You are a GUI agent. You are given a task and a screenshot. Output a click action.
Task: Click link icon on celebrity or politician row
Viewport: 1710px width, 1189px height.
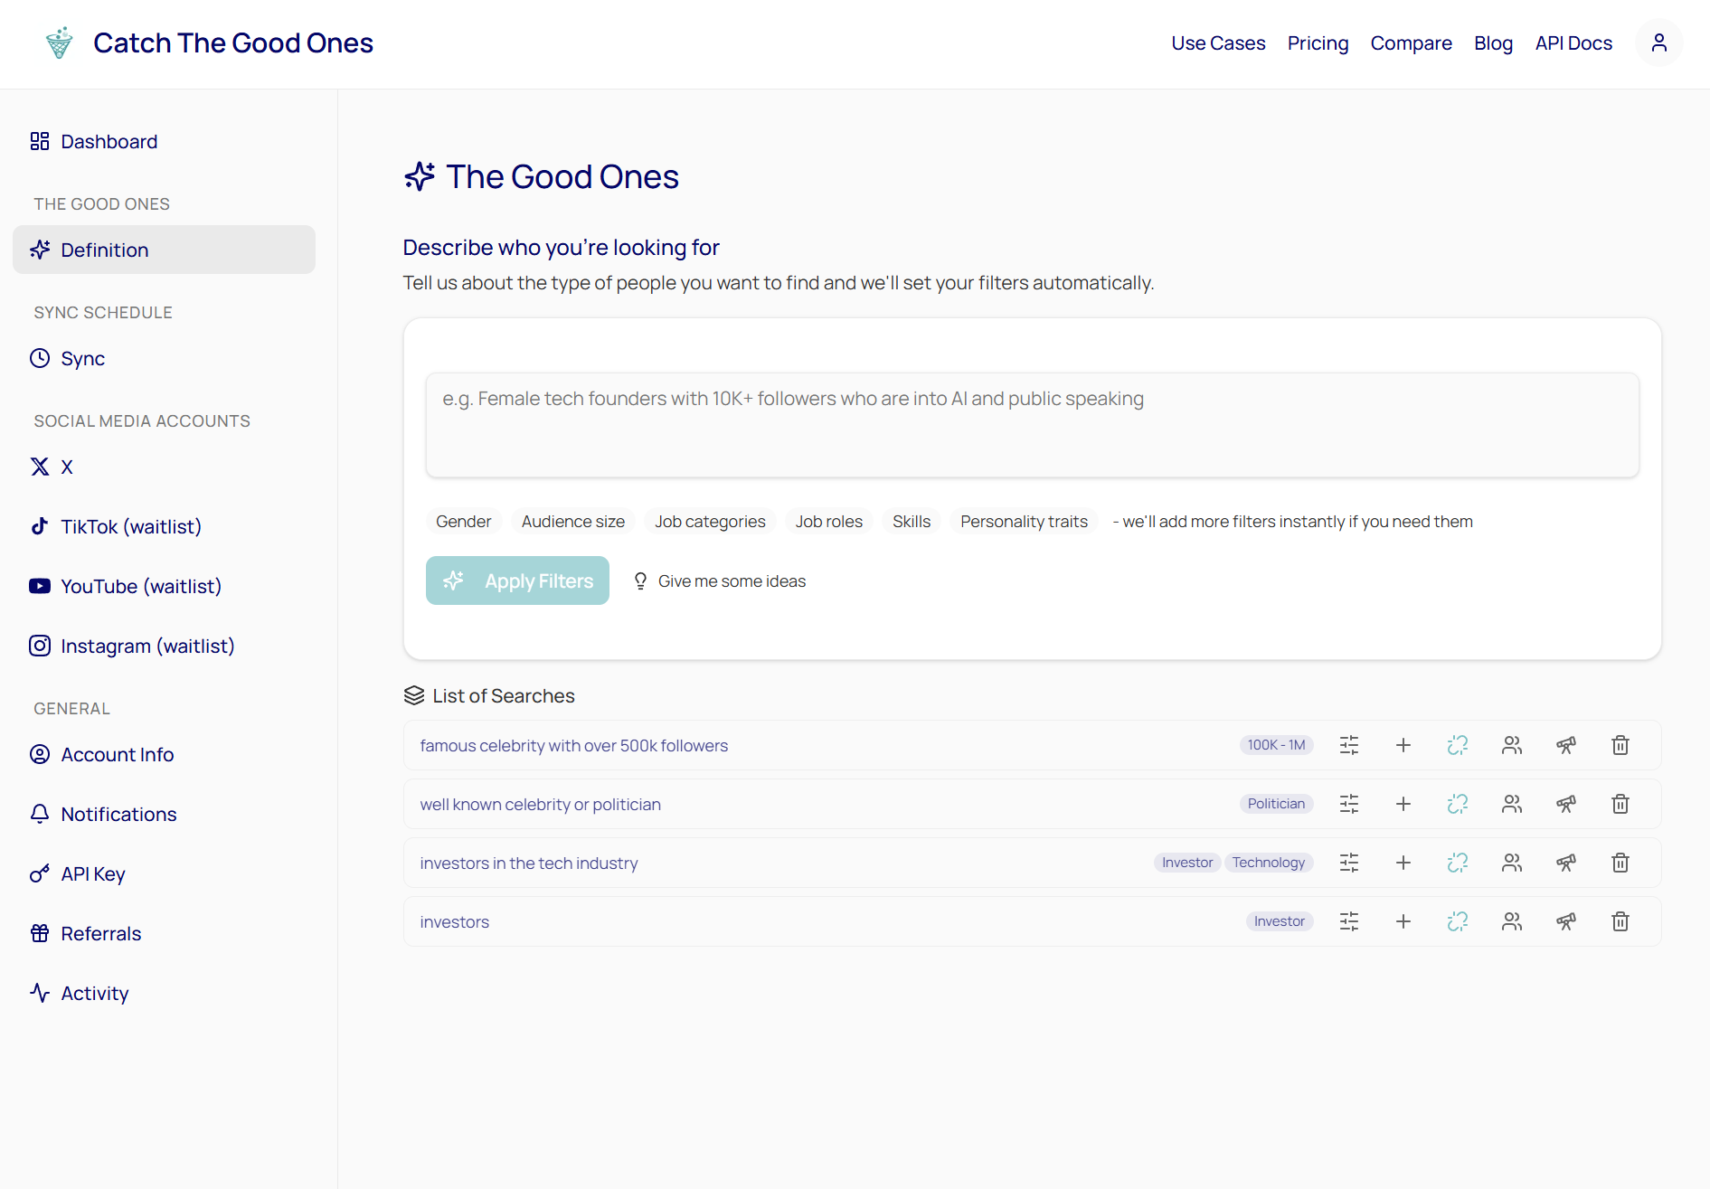click(x=1458, y=804)
